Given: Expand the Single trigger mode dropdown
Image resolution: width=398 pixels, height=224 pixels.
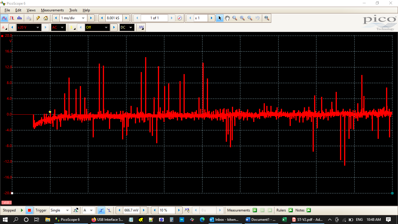Looking at the screenshot, I should click(x=68, y=210).
